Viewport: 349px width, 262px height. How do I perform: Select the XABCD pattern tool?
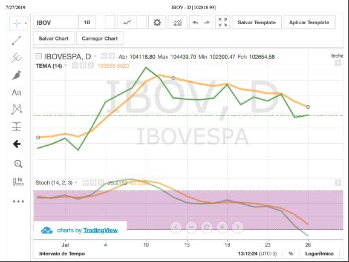click(17, 110)
